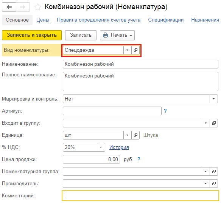This screenshot has width=221, height=203.
Task: Open the Номенклатурная группа open-form icon
Action: coord(214,172)
